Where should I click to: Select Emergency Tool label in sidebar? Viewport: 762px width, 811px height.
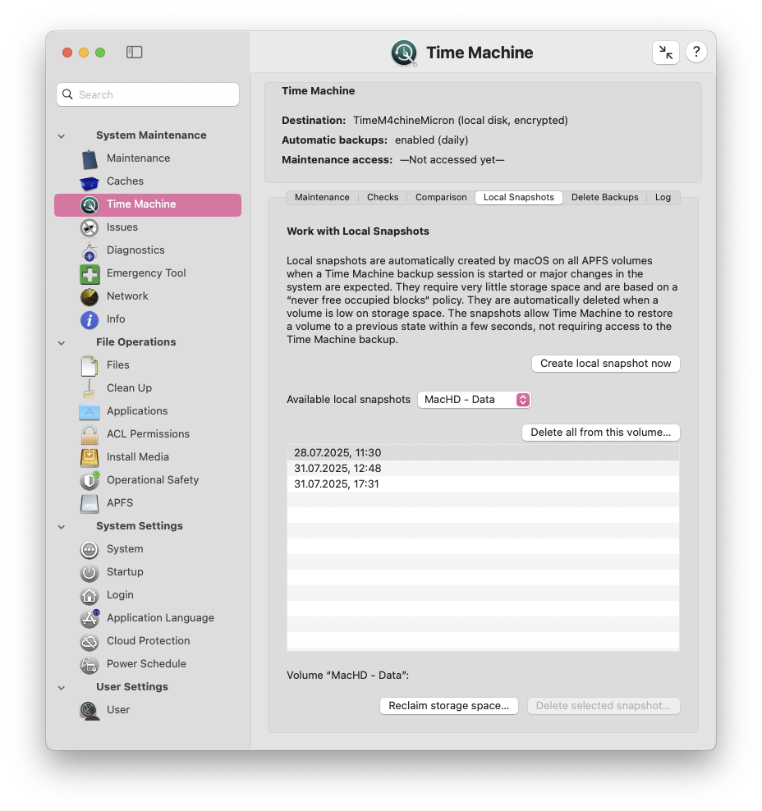[146, 273]
